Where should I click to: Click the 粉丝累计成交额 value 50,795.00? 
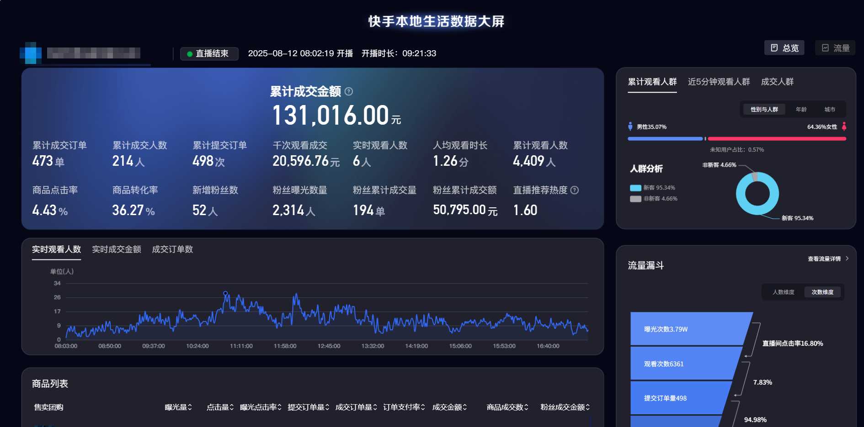click(459, 210)
